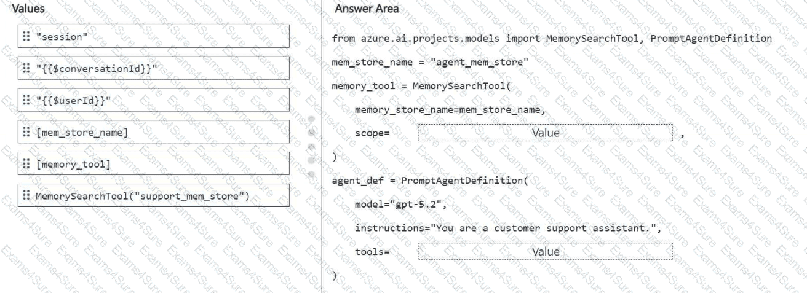Click the drag handle of "{{$userId}}" item
The height and width of the screenshot is (293, 807).
coord(26,100)
